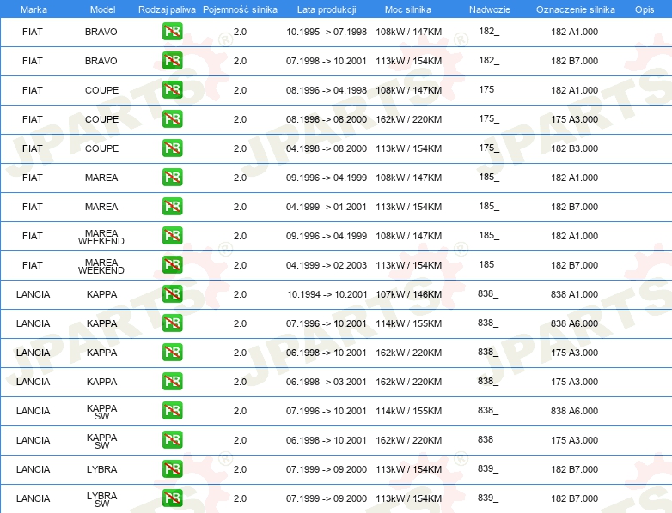Select date range 08.1996 -> 08.2000
672x513 pixels.
pos(327,119)
